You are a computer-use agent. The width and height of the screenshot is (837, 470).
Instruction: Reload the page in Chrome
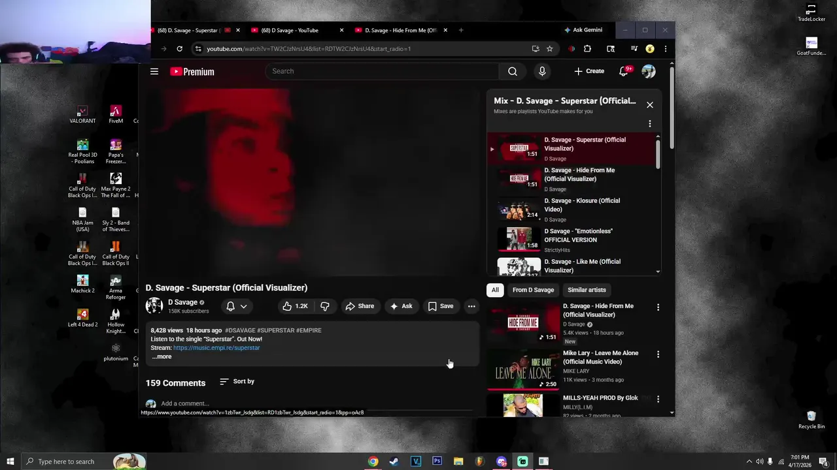[179, 49]
